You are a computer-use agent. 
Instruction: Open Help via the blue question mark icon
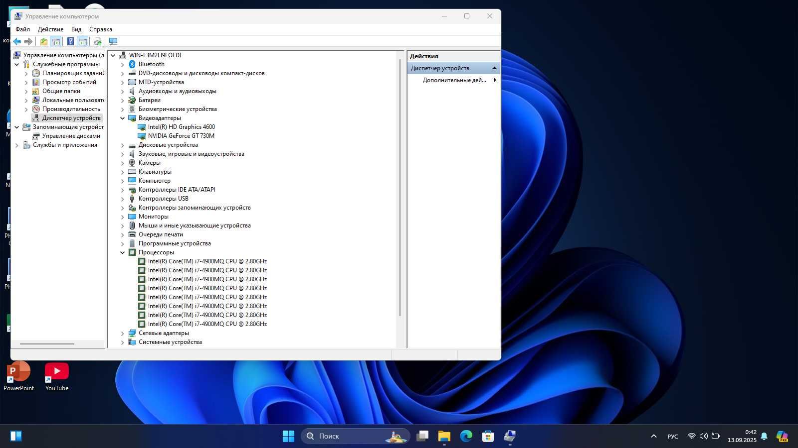(71, 41)
